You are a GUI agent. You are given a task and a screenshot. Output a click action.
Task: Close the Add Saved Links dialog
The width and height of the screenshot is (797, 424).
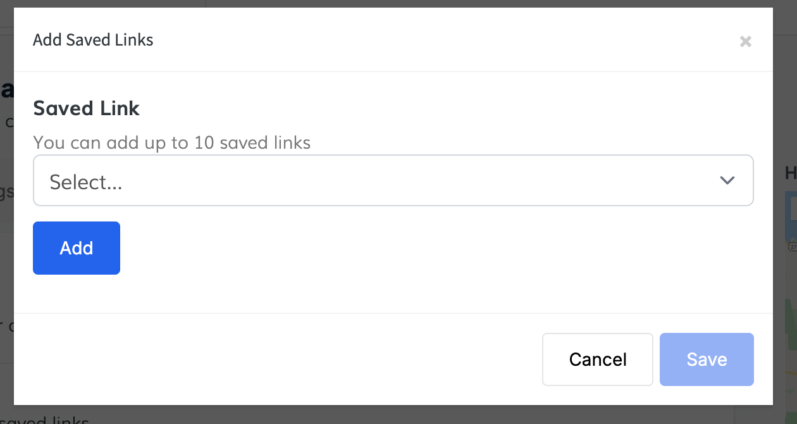pyautogui.click(x=746, y=42)
